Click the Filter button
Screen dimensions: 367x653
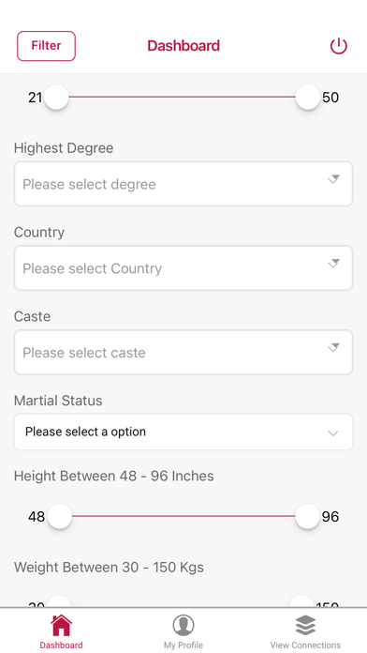tap(46, 46)
